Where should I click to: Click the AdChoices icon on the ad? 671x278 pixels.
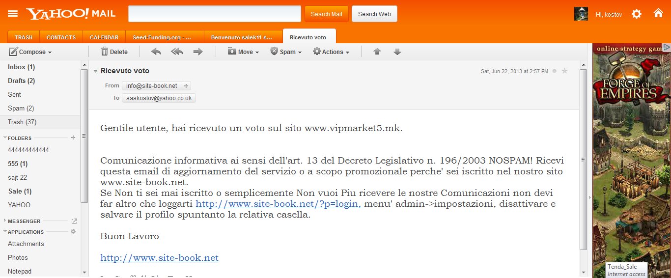(667, 48)
